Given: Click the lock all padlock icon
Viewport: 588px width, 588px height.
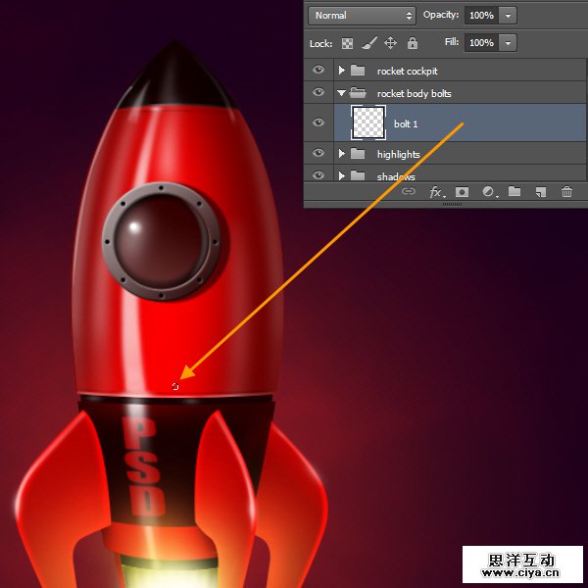Looking at the screenshot, I should (x=413, y=43).
